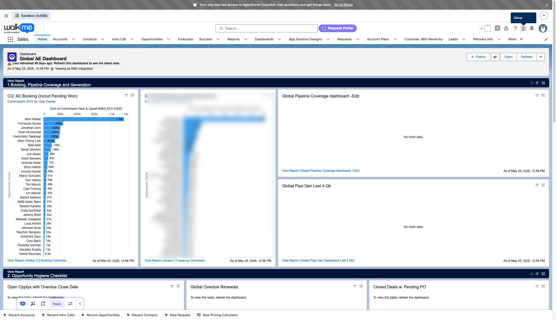Refresh Closed Deals w. Pending PO widget

click(537, 286)
